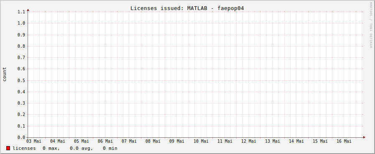Click the '0.2' y-axis value
The width and height of the screenshot is (375, 154).
tap(21, 115)
